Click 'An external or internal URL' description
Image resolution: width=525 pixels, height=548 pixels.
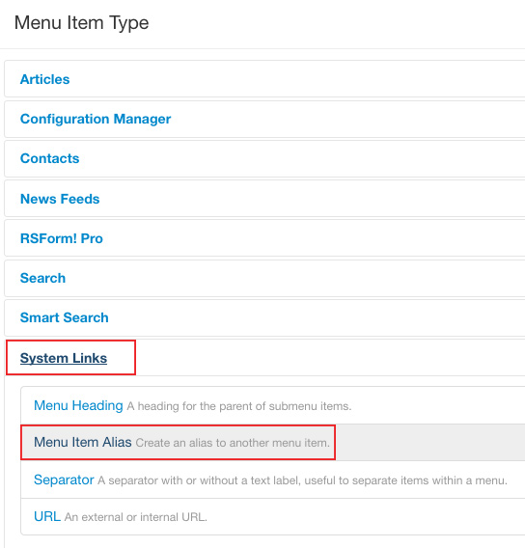click(136, 517)
